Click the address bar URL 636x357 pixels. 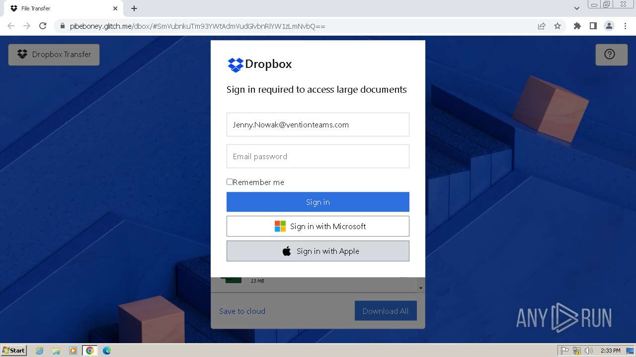[x=198, y=26]
